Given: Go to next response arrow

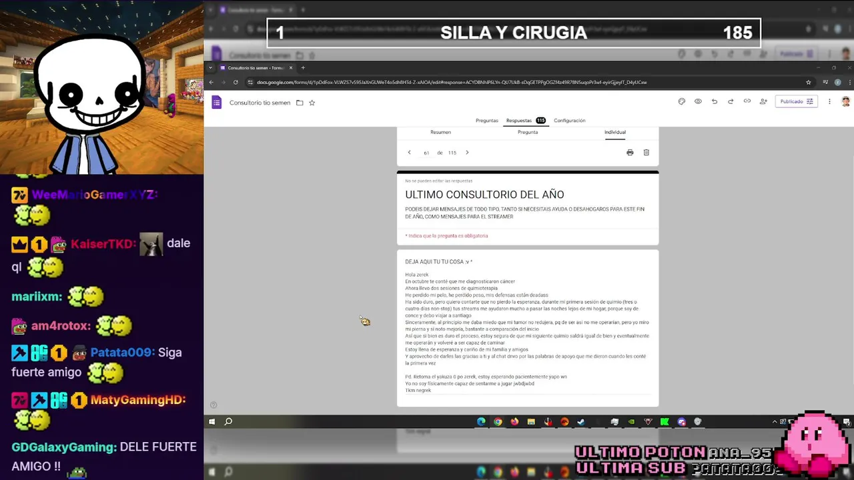Looking at the screenshot, I should (x=467, y=153).
